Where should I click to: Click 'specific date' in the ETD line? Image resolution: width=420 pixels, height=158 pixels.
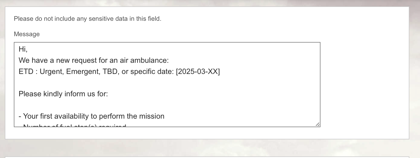(152, 72)
